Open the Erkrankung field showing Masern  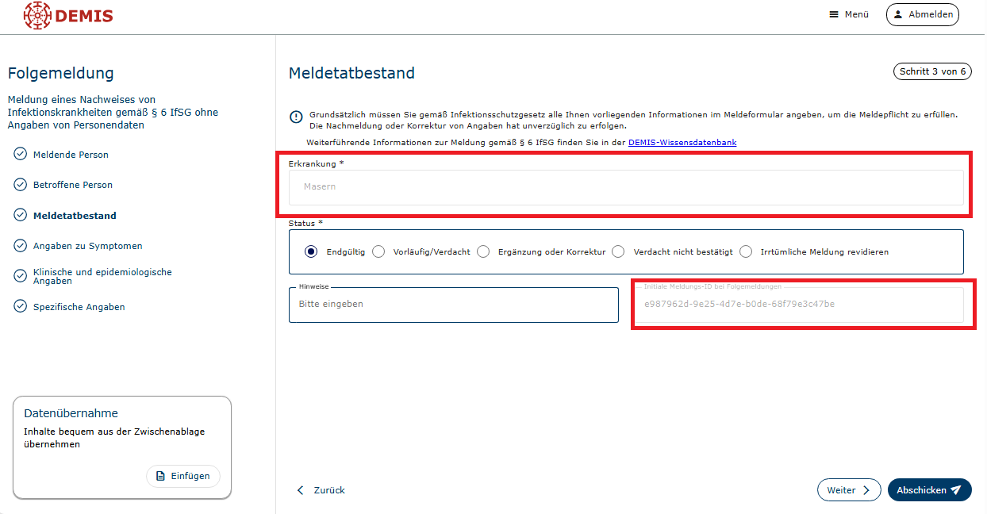(625, 187)
